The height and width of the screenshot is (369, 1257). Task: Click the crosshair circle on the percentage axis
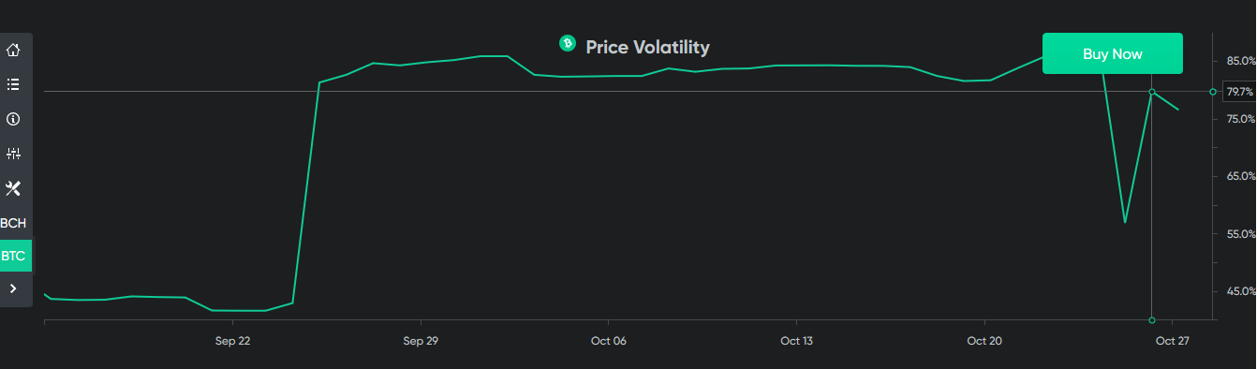point(1213,92)
